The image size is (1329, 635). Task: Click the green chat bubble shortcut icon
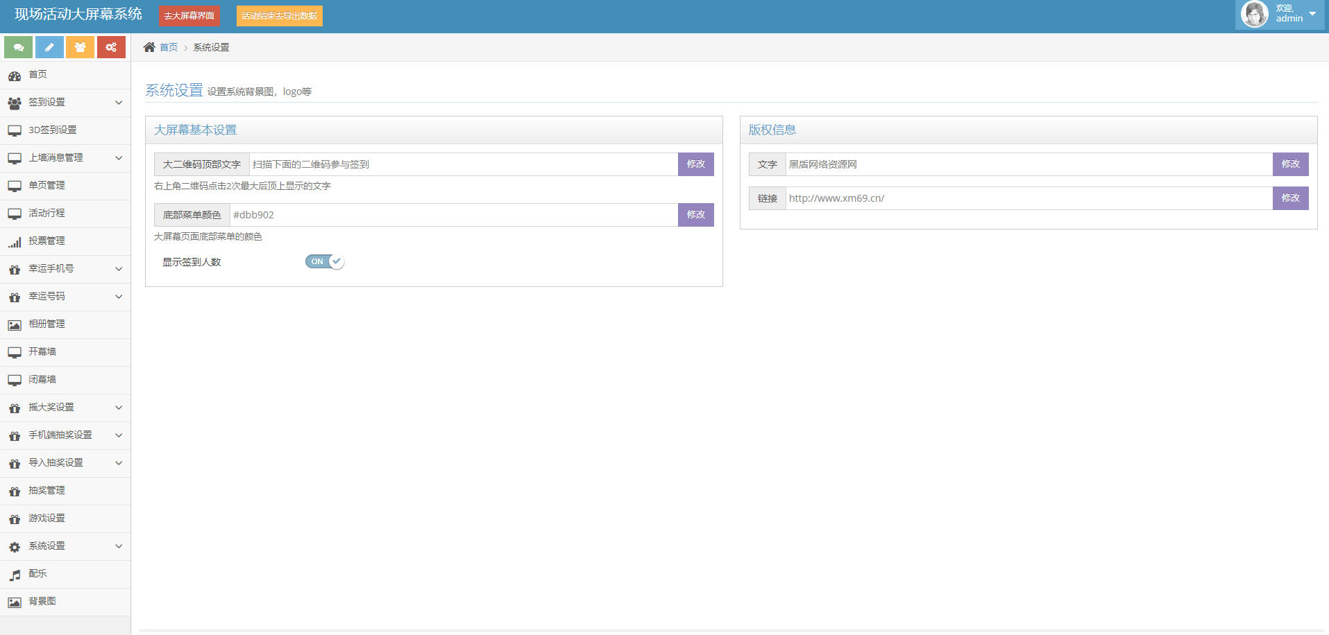(19, 47)
